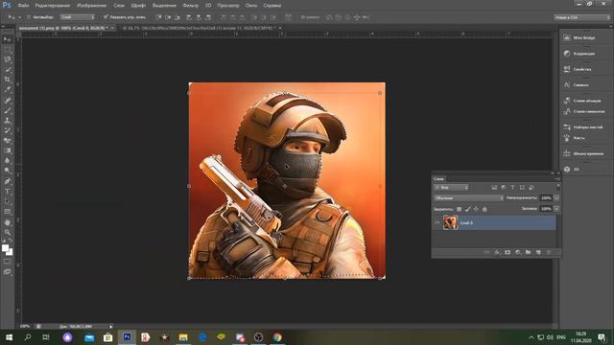This screenshot has height=345, width=614.
Task: Open the Редактирование menu
Action: (x=52, y=6)
